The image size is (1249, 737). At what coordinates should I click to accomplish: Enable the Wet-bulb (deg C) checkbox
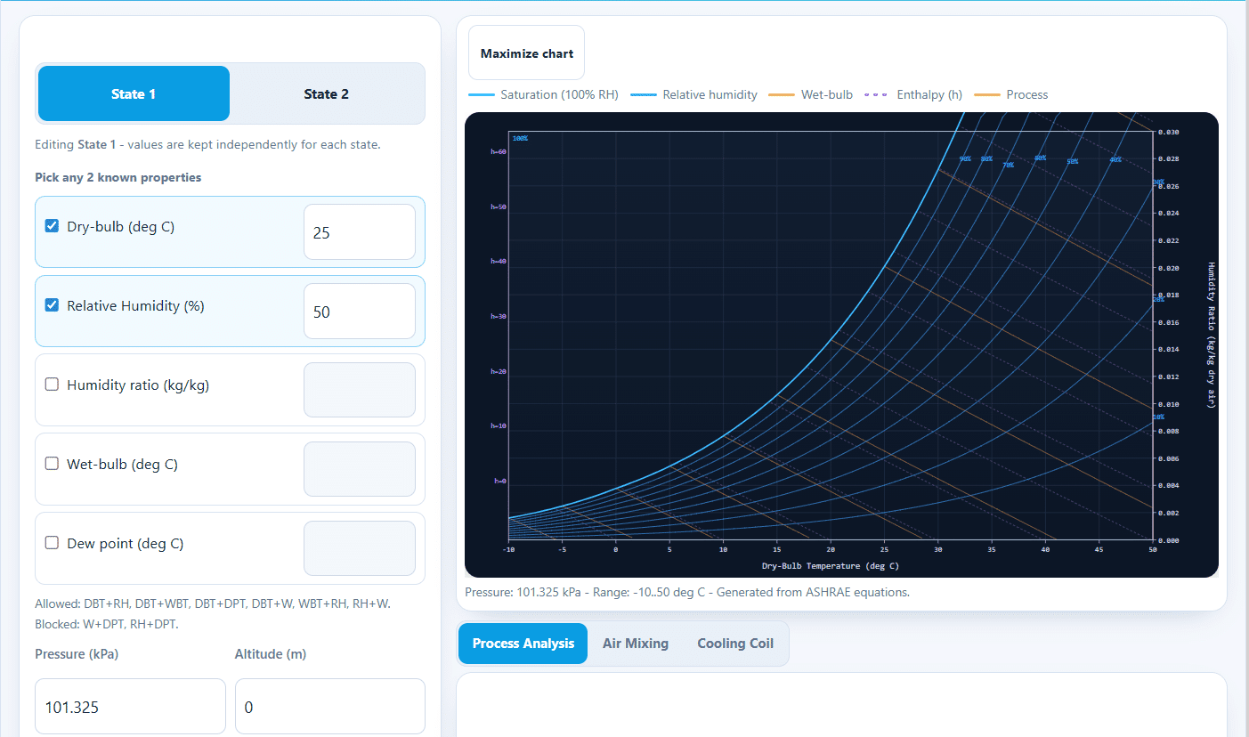click(52, 464)
